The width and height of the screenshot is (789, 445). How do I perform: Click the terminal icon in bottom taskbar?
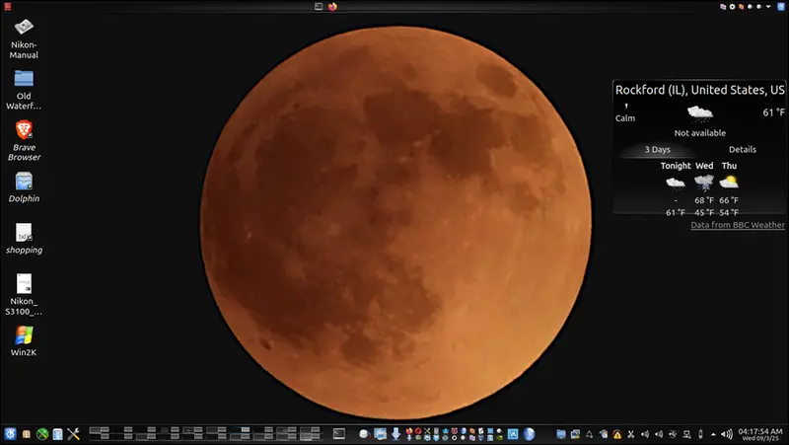point(339,433)
